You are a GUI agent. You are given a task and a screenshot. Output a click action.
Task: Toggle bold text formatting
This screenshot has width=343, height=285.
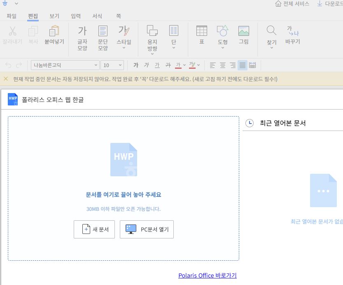pyautogui.click(x=136, y=65)
